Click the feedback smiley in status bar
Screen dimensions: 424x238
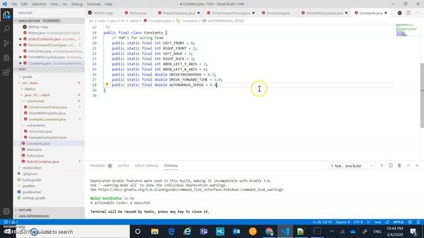pyautogui.click(x=410, y=222)
